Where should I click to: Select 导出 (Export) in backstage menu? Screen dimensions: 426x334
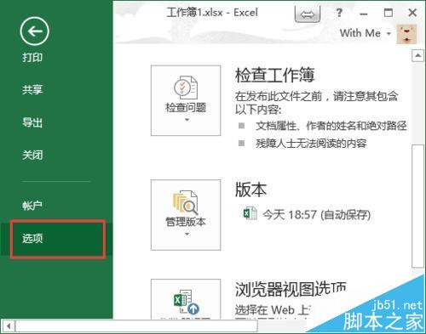(x=32, y=122)
